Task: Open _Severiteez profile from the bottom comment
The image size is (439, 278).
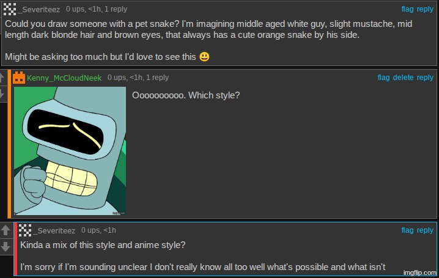Action: [x=55, y=230]
